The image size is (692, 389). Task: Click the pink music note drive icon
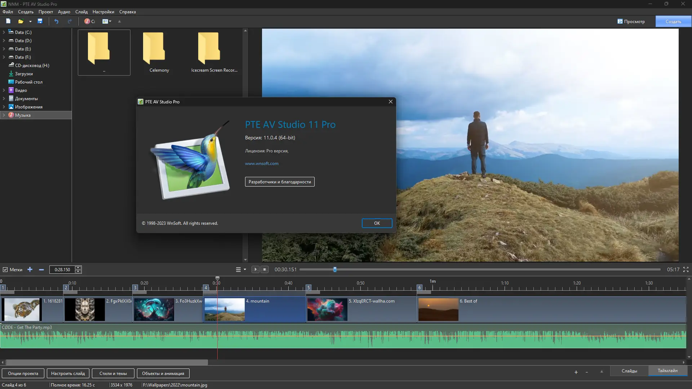[x=87, y=21]
